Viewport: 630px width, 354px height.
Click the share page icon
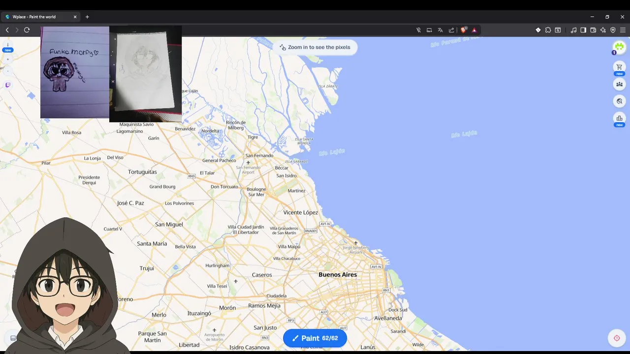point(451,30)
